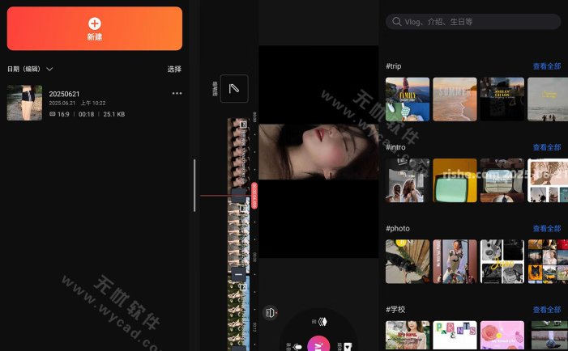Open the 日期（编辑） sort dropdown
This screenshot has width=568, height=351.
pos(30,69)
